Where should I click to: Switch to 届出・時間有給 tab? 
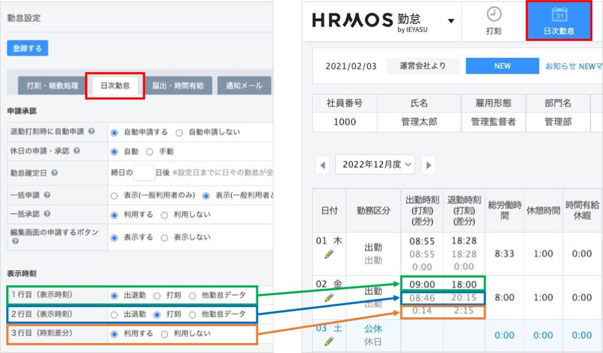click(x=178, y=85)
